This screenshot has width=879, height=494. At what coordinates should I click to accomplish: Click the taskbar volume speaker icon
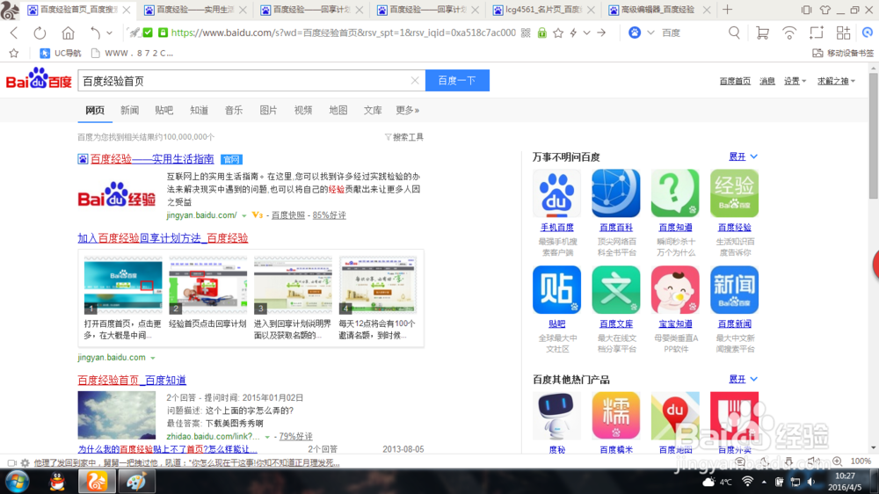(811, 482)
